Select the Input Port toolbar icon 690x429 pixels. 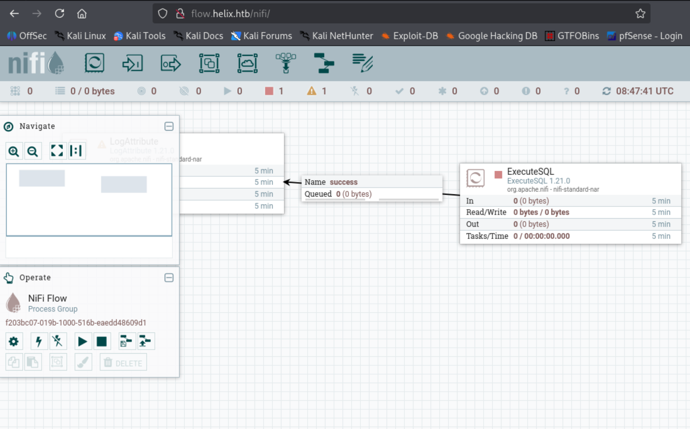click(x=132, y=63)
